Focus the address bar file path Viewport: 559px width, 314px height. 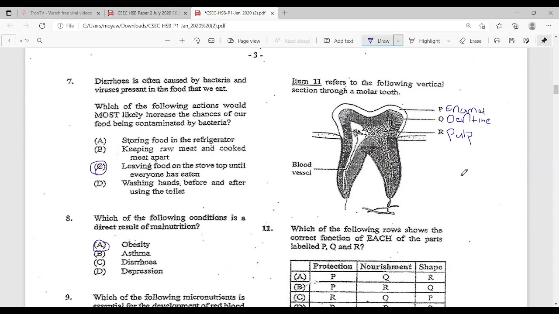pyautogui.click(x=154, y=26)
